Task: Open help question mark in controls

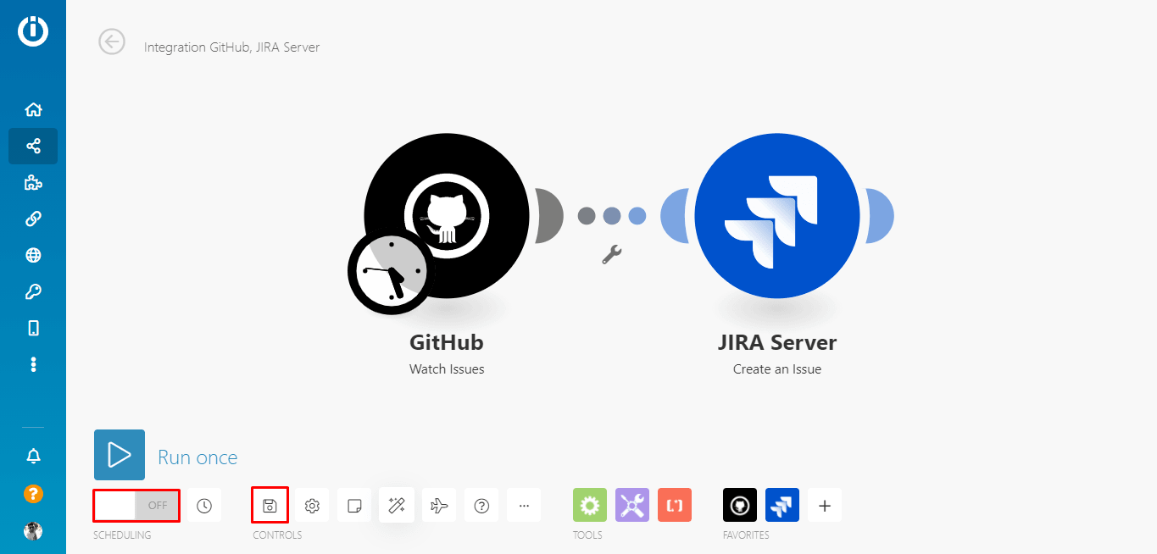Action: tap(481, 506)
